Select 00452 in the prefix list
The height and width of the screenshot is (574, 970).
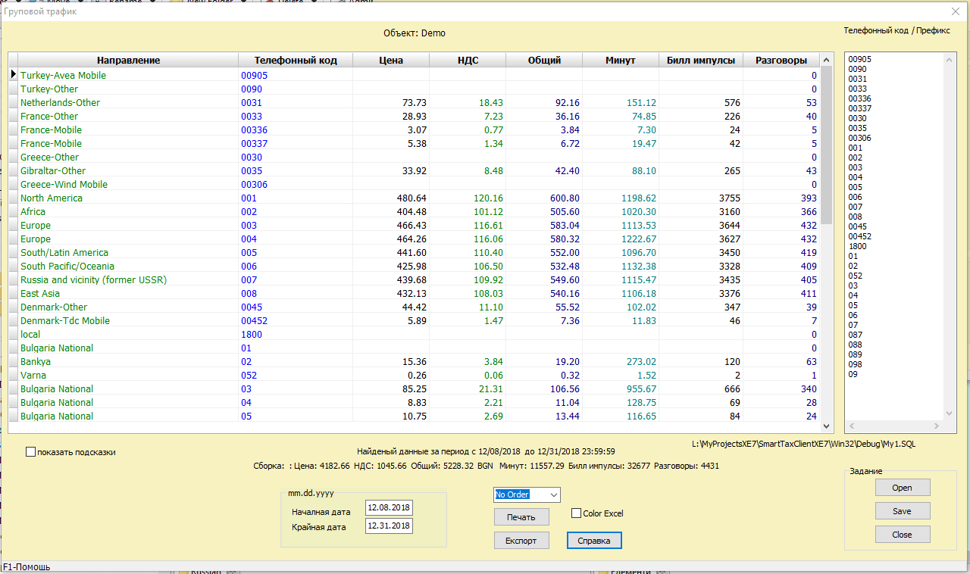pos(859,236)
